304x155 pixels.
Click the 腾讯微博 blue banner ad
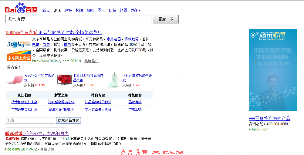[273, 70]
